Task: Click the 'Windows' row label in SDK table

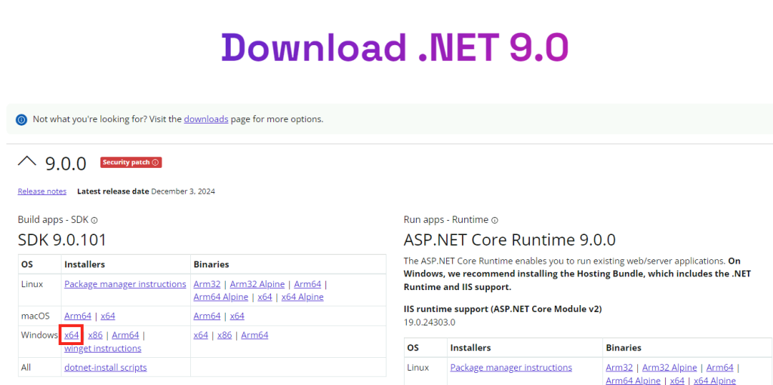Action: [39, 335]
